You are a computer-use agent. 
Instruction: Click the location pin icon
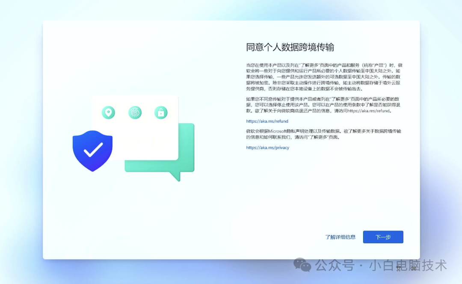(108, 113)
